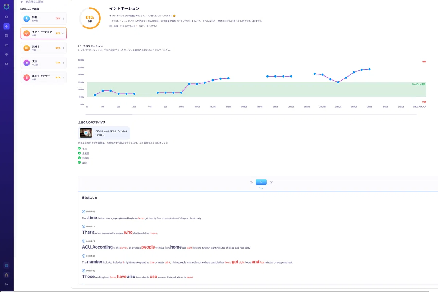Click the last pitch data point at 3m0s

(x=370, y=69)
